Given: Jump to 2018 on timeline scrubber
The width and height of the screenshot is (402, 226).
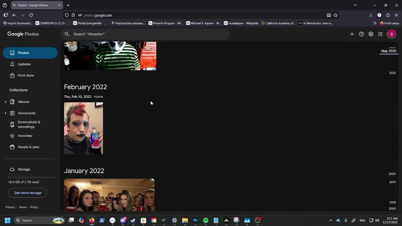Looking at the screenshot, I should coord(393,202).
